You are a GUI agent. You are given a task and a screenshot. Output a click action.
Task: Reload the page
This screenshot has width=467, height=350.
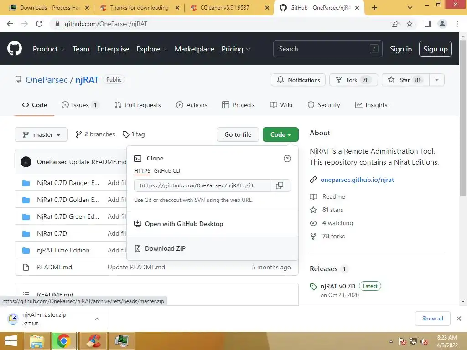tap(39, 24)
